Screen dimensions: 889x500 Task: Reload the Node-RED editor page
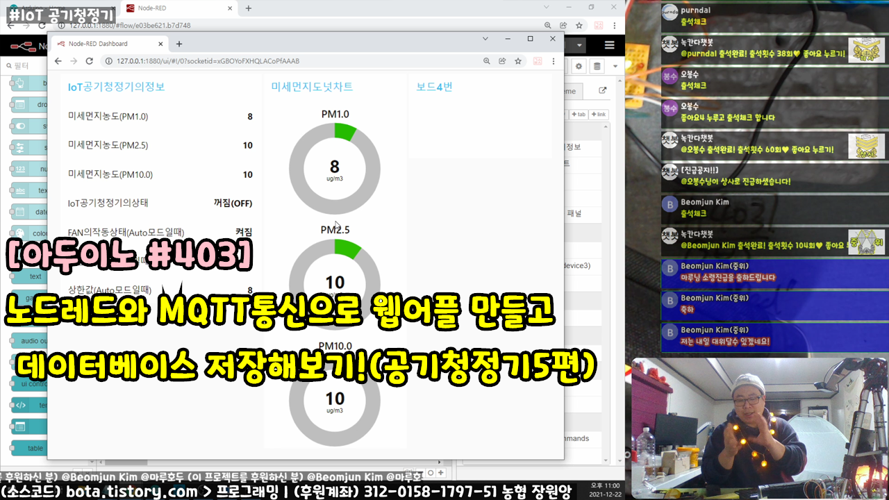[40, 25]
